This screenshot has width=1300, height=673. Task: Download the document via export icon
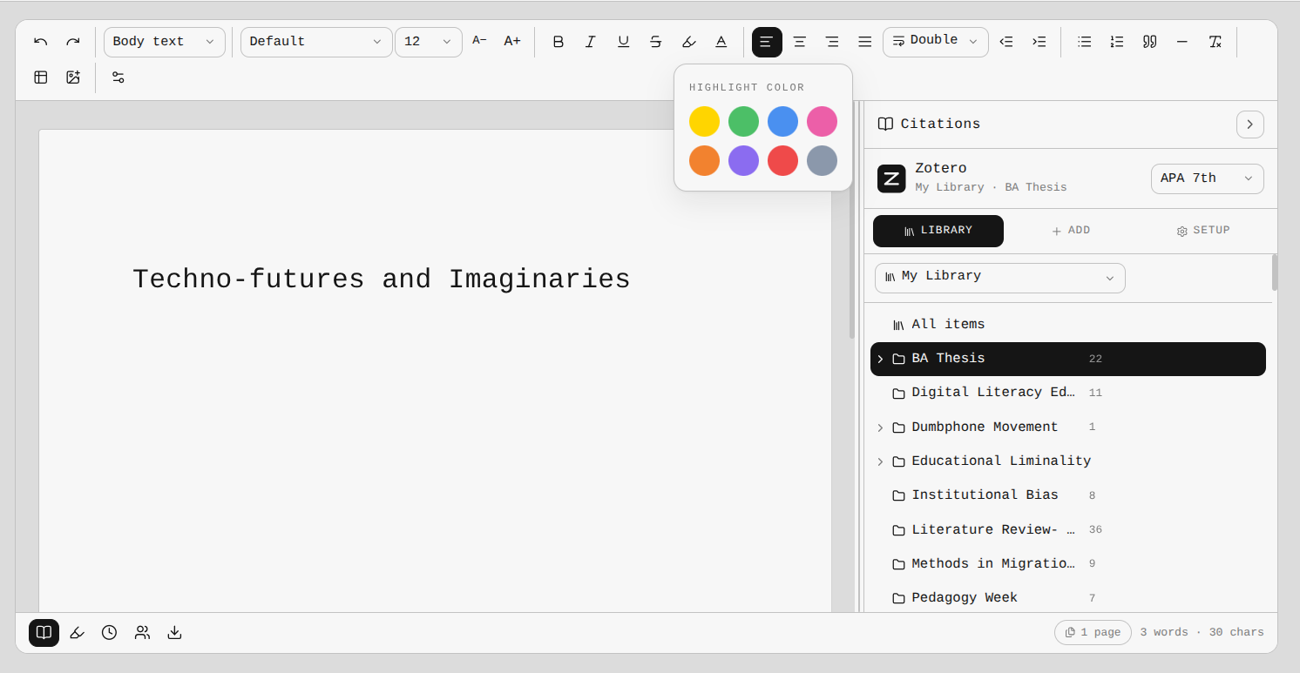click(174, 633)
